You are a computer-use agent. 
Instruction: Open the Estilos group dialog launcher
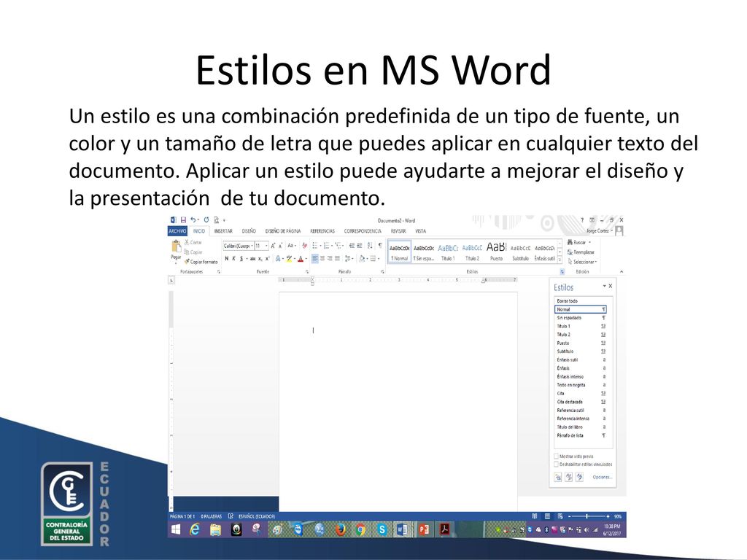click(562, 271)
